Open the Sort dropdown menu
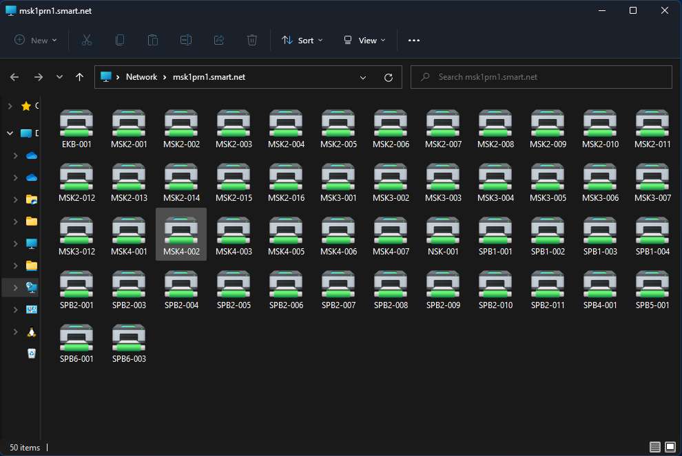The height and width of the screenshot is (456, 682). click(302, 41)
